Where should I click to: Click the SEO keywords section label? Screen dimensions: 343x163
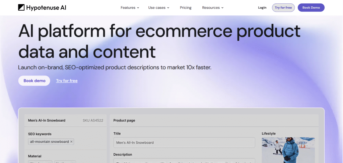(40, 134)
